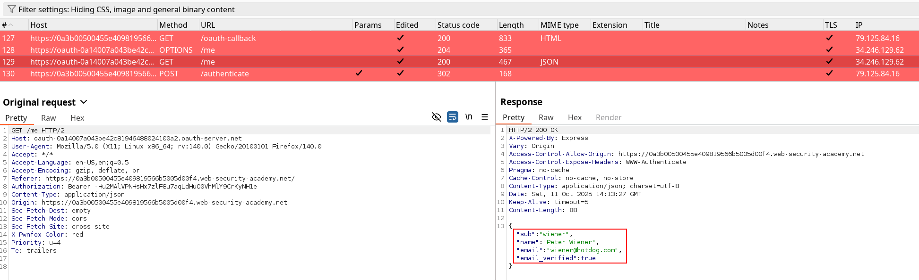Open the request editor hamburger menu

coord(484,117)
